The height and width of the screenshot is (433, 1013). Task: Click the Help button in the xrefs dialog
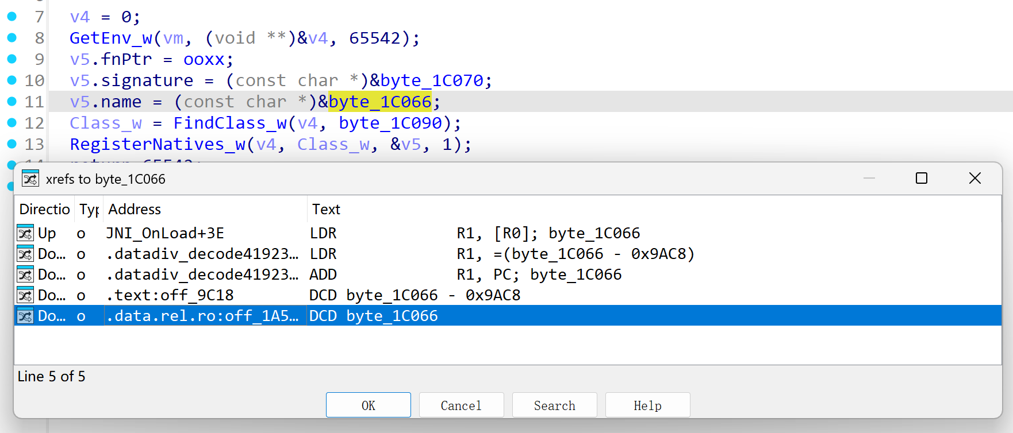tap(647, 405)
